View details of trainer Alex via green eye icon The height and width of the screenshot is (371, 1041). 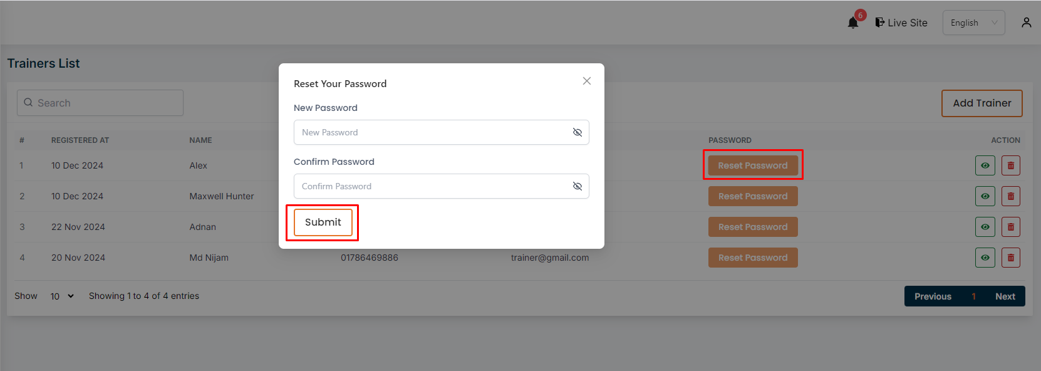(x=985, y=165)
